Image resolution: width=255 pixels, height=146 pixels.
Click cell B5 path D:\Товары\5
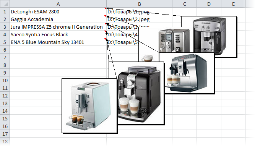tap(123, 42)
